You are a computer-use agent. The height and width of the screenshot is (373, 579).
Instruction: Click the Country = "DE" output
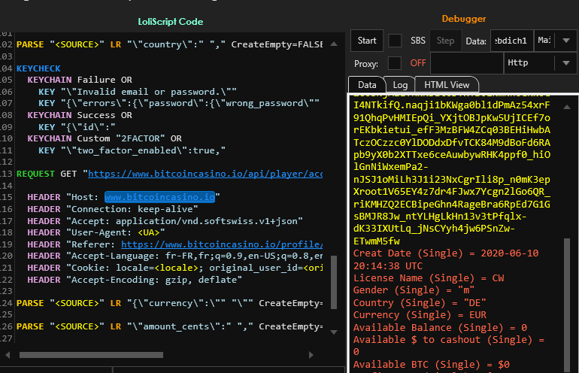[420, 303]
